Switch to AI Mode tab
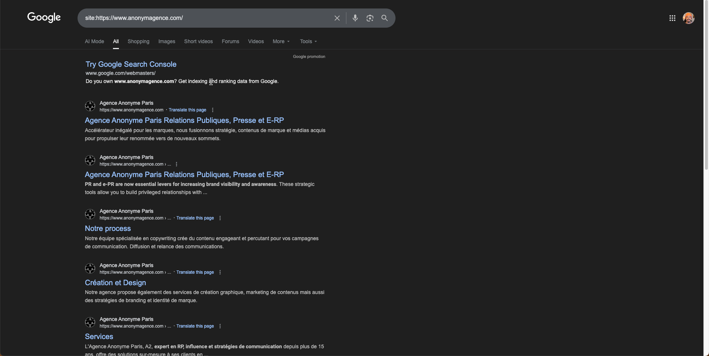This screenshot has height=356, width=709. tap(95, 41)
